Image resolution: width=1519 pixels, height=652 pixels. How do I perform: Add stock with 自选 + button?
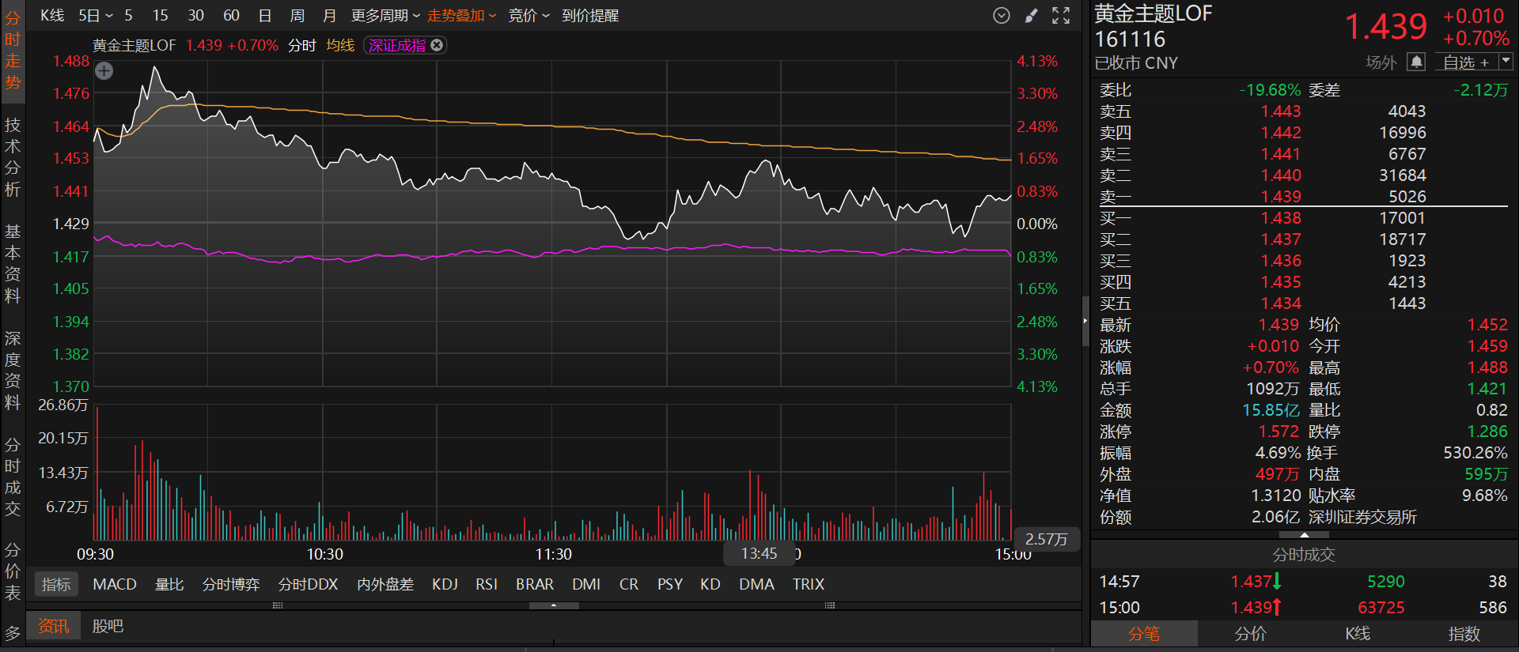(x=1465, y=62)
